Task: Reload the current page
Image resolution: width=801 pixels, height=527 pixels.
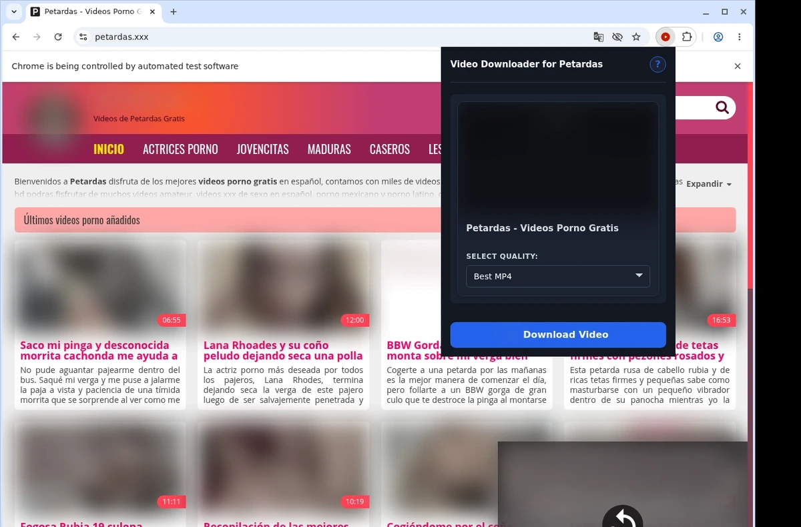Action: [58, 37]
